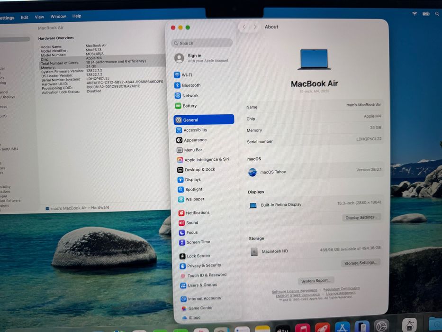Screen dimensions: 442x332
Task: Open Internet Accounts settings
Action: 201,298
